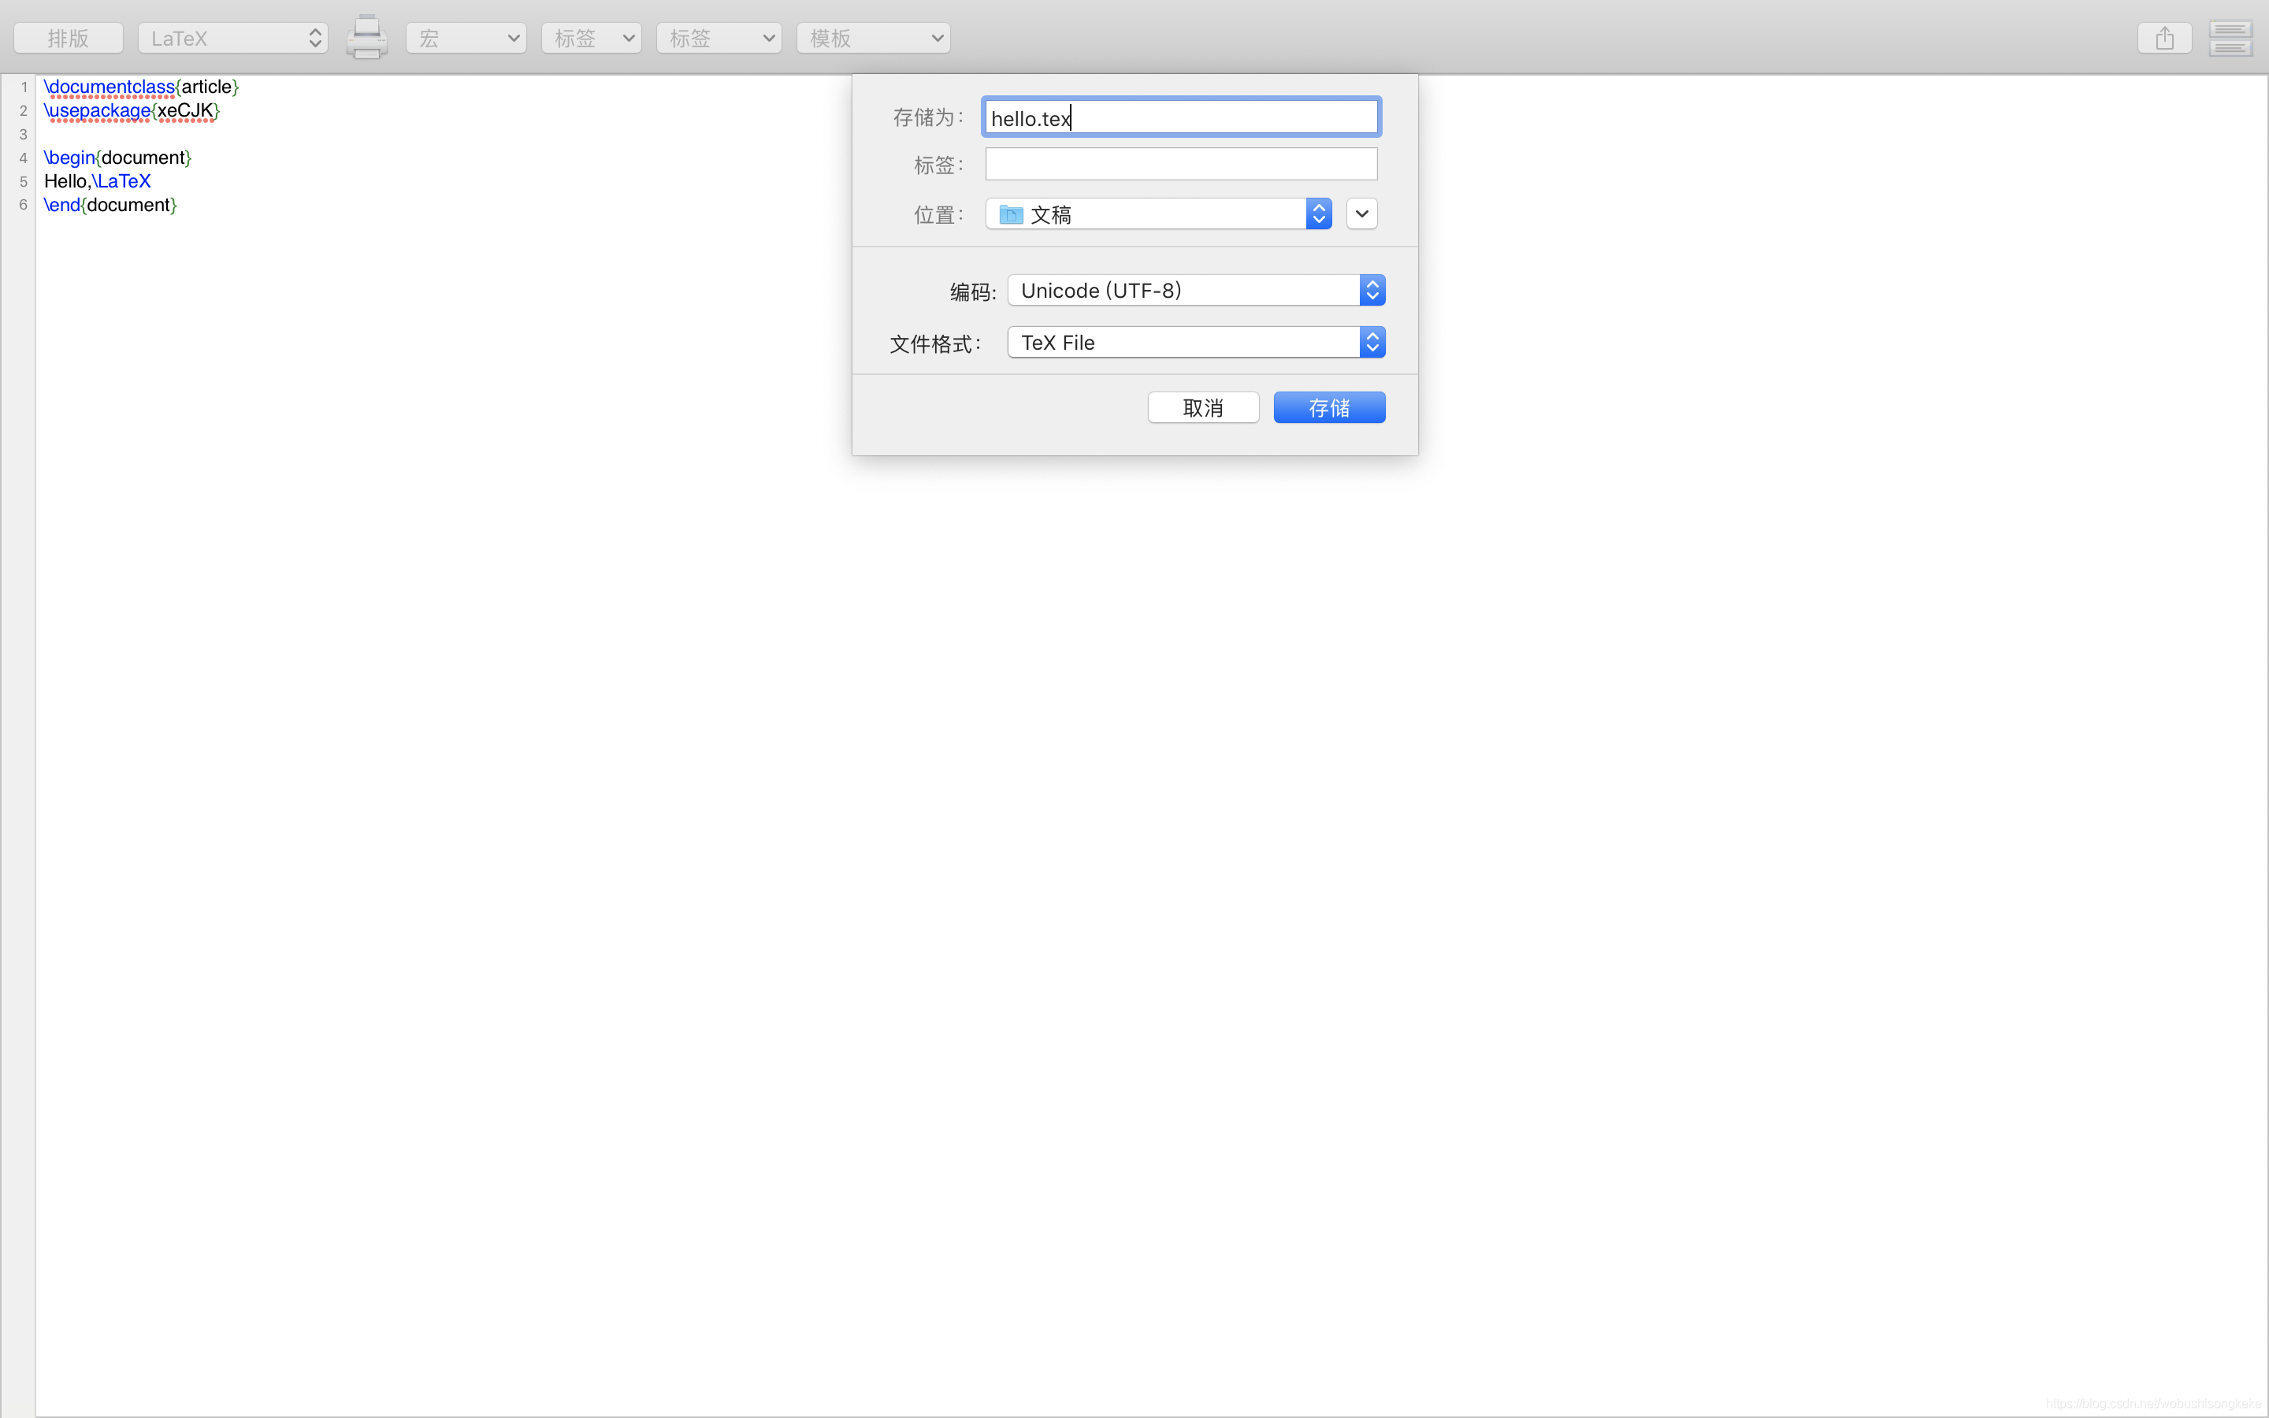Click the 存储 save button

pos(1328,408)
